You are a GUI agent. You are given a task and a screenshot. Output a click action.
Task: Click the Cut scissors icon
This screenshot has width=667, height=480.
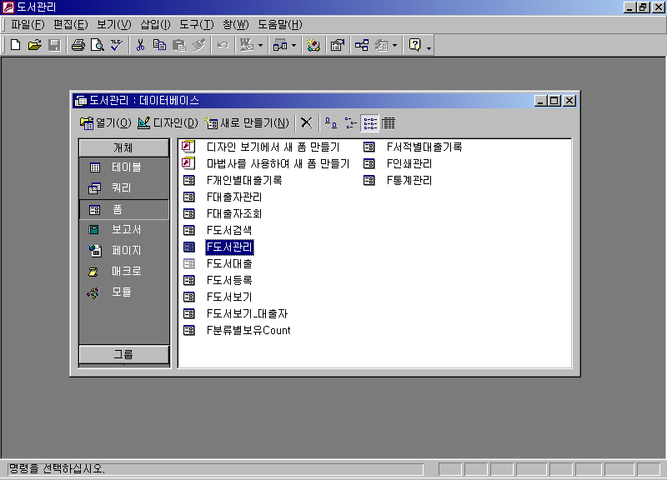(140, 45)
